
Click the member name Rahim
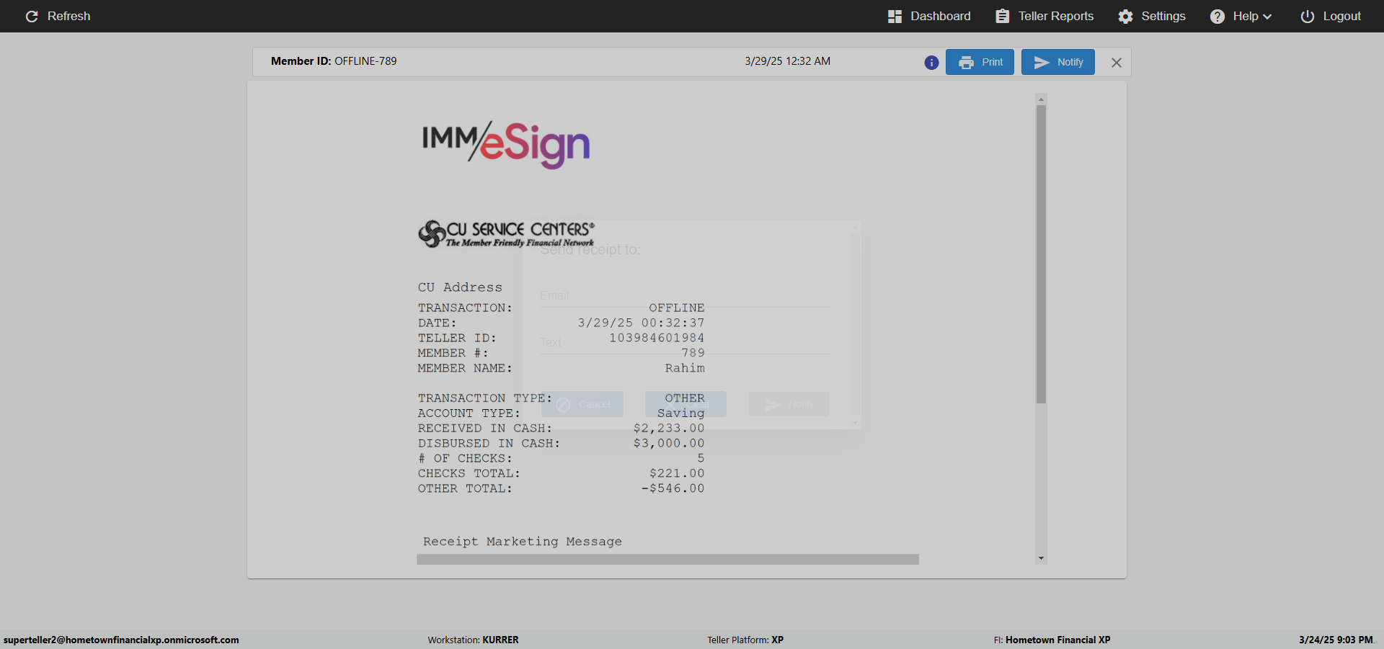coord(685,368)
